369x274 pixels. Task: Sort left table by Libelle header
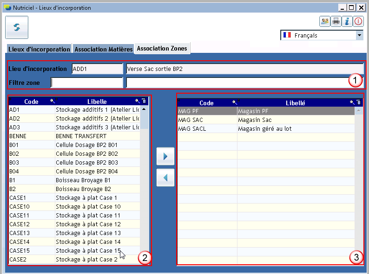coord(97,101)
